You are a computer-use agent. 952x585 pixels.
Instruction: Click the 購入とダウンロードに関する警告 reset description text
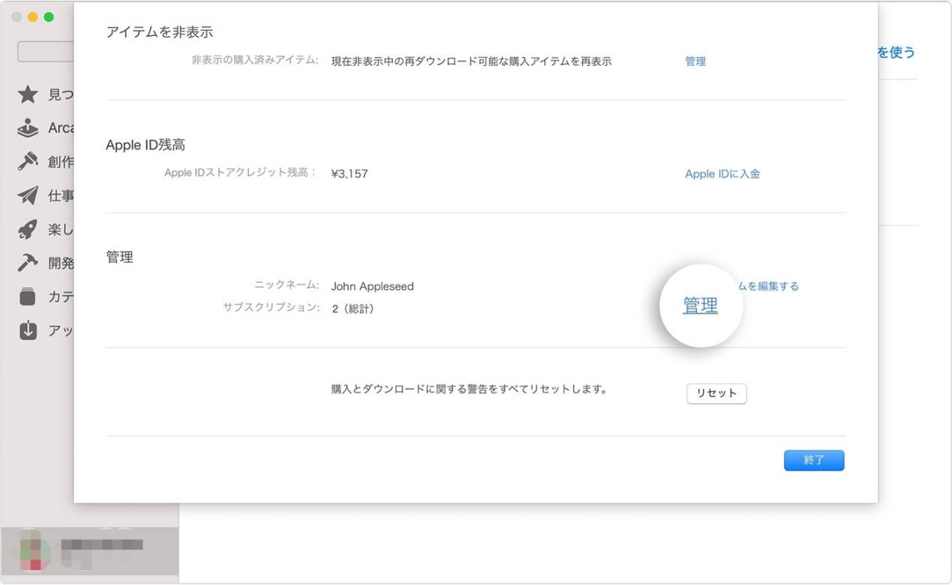point(469,390)
